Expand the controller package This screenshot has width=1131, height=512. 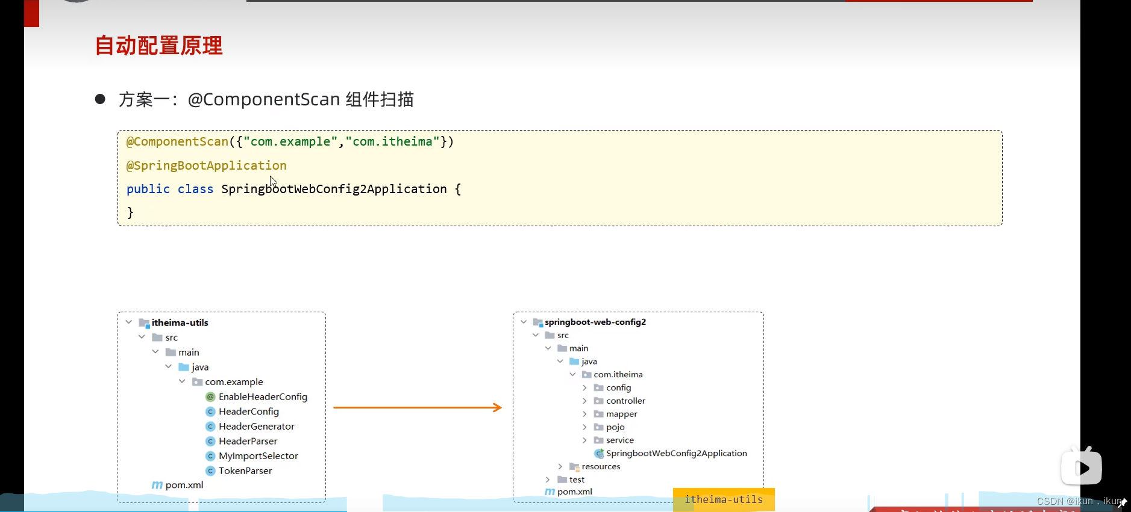[585, 401]
